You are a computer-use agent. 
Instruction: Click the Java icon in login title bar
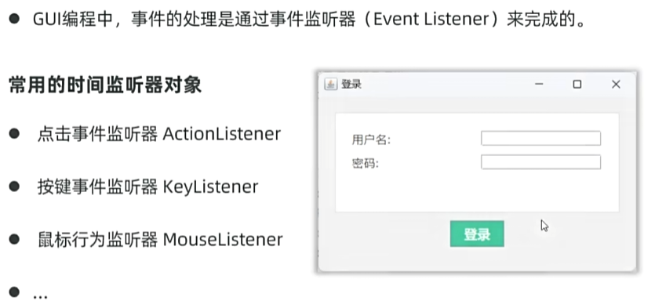330,84
